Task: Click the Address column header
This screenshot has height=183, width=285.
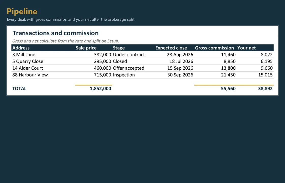Action: 21,48
